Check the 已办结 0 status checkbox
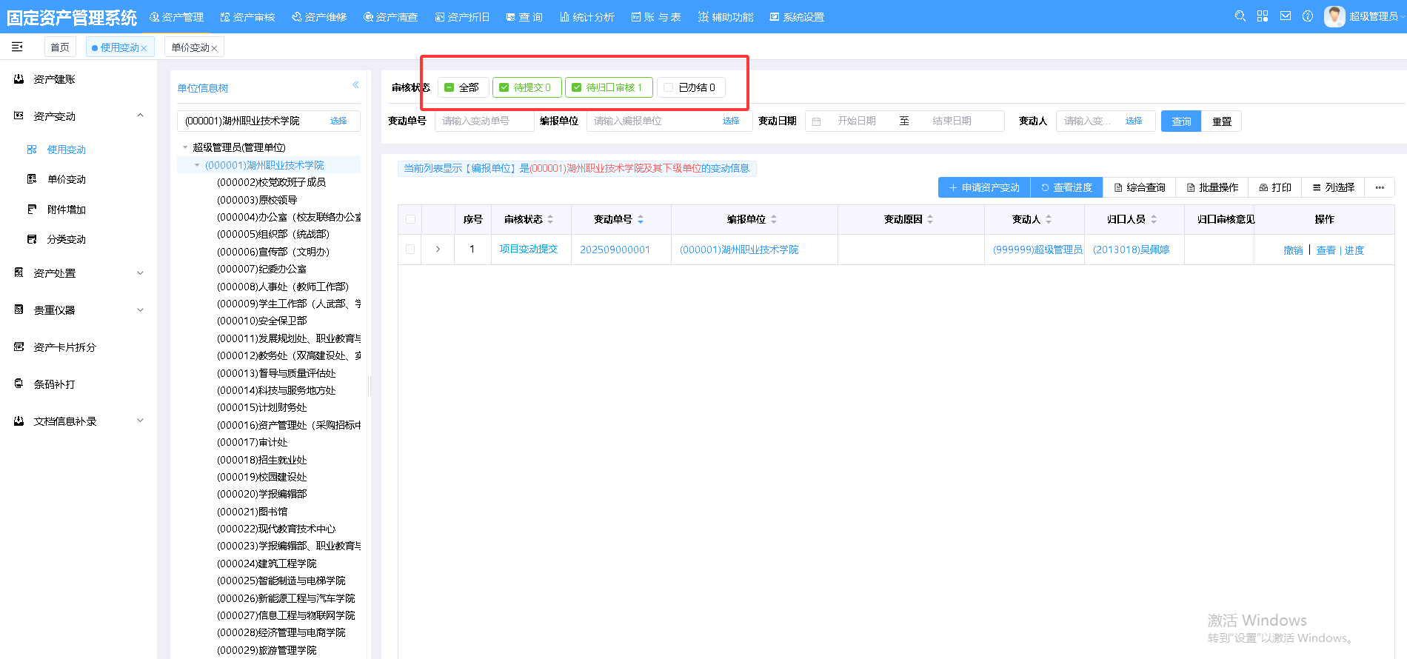 669,87
